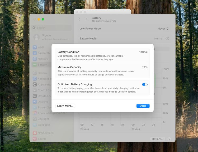
Task: Select the Spotlight icon in the sidebar
Action: [35, 119]
